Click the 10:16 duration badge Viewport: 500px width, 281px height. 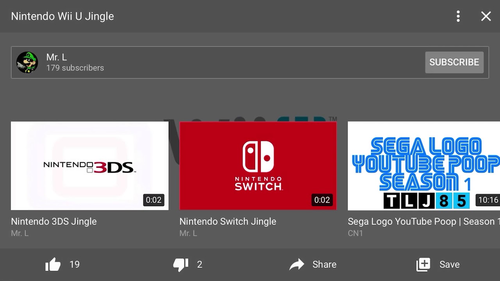[x=488, y=200]
